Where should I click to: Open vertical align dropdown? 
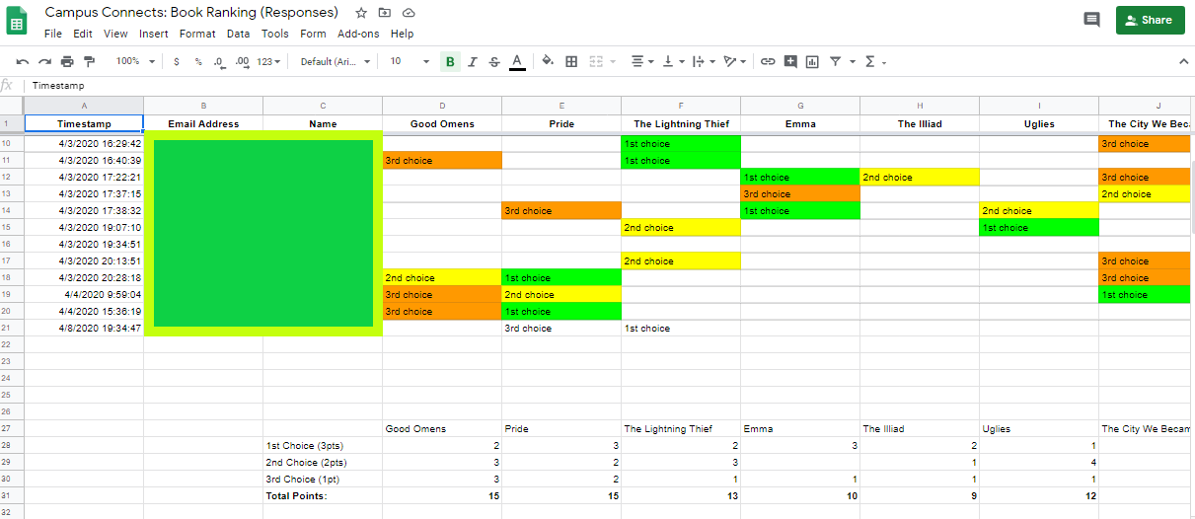[x=673, y=61]
